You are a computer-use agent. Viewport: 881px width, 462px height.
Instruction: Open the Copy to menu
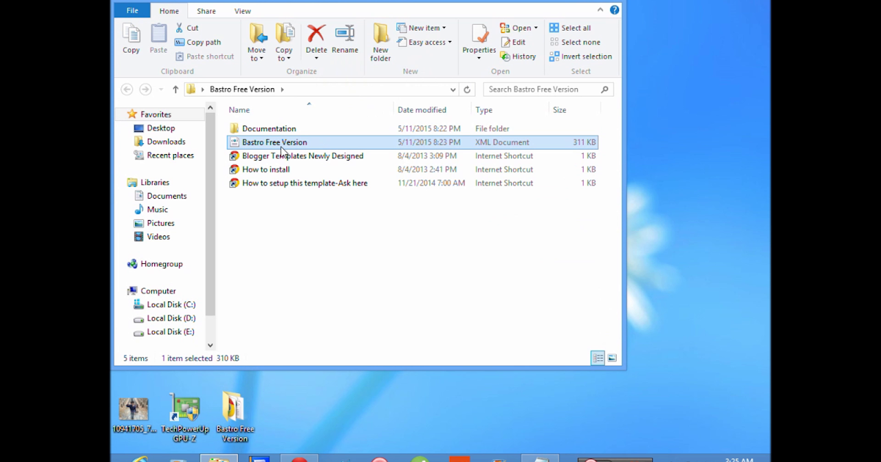[x=284, y=43]
